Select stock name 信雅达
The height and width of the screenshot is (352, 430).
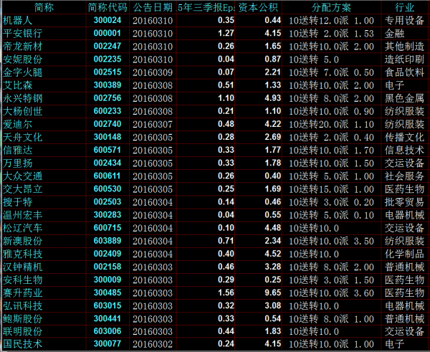[17, 150]
